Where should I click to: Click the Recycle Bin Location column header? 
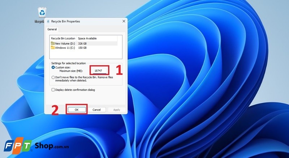click(63, 38)
